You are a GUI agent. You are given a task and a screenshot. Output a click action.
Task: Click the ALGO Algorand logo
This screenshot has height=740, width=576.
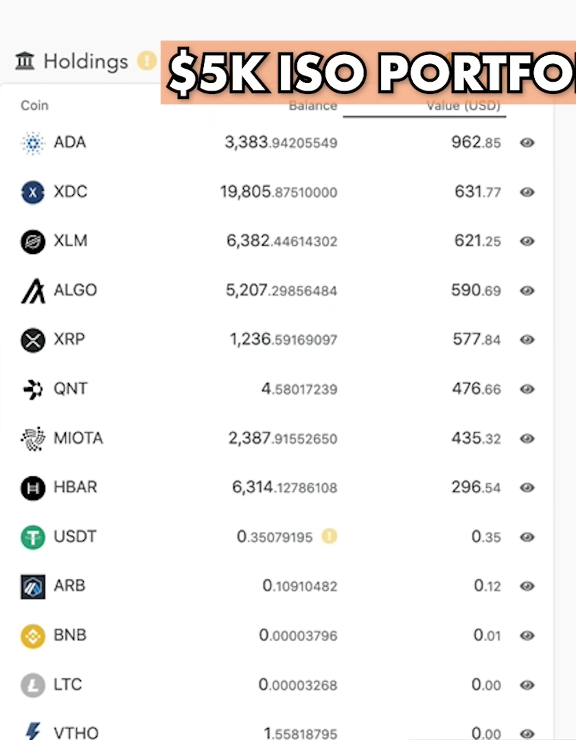click(x=32, y=291)
